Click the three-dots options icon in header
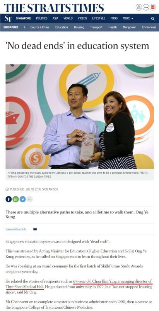Screen dimensions: 159x311 tap(146, 7)
